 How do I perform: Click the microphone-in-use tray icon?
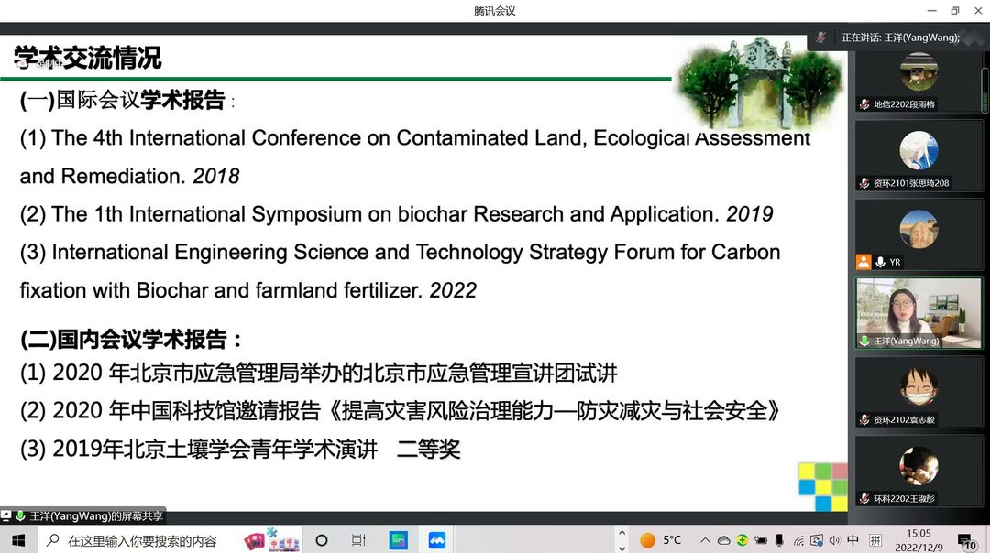click(x=779, y=540)
